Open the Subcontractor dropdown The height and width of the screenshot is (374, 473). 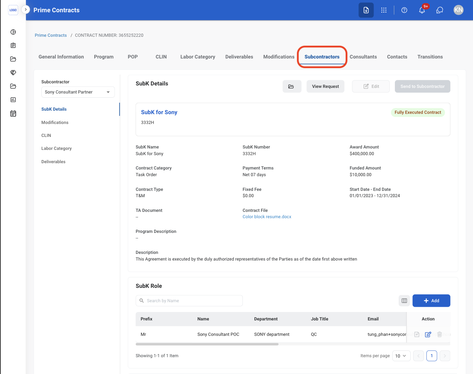pyautogui.click(x=78, y=92)
